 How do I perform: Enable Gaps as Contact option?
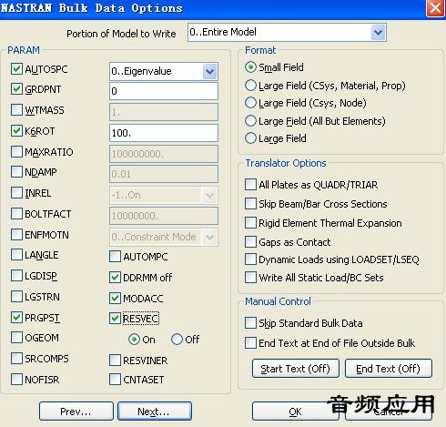coord(250,242)
